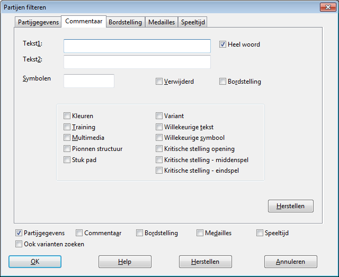Enable the Training option
The width and height of the screenshot is (339, 277).
[67, 127]
